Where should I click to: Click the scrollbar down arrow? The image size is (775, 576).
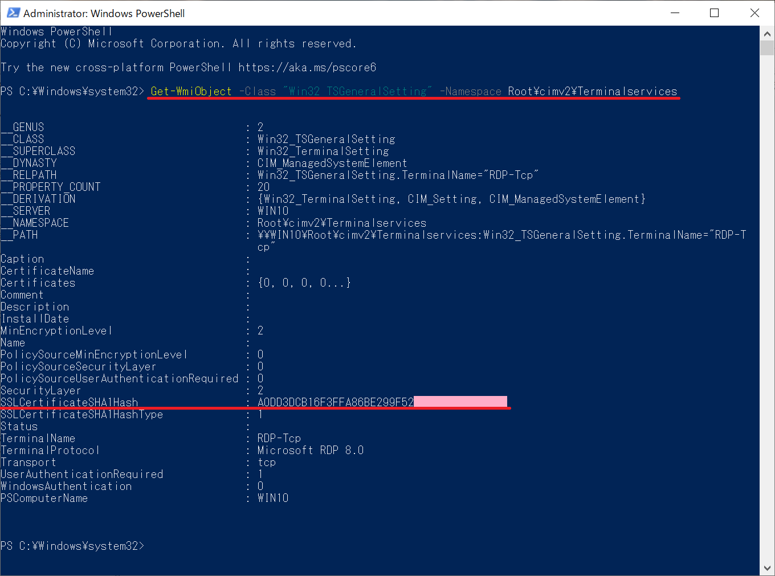767,568
